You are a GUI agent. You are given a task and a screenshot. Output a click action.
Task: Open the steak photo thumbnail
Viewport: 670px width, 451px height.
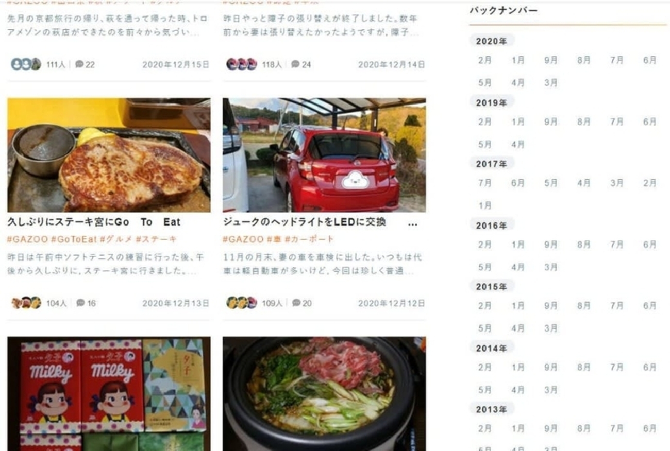coord(109,155)
